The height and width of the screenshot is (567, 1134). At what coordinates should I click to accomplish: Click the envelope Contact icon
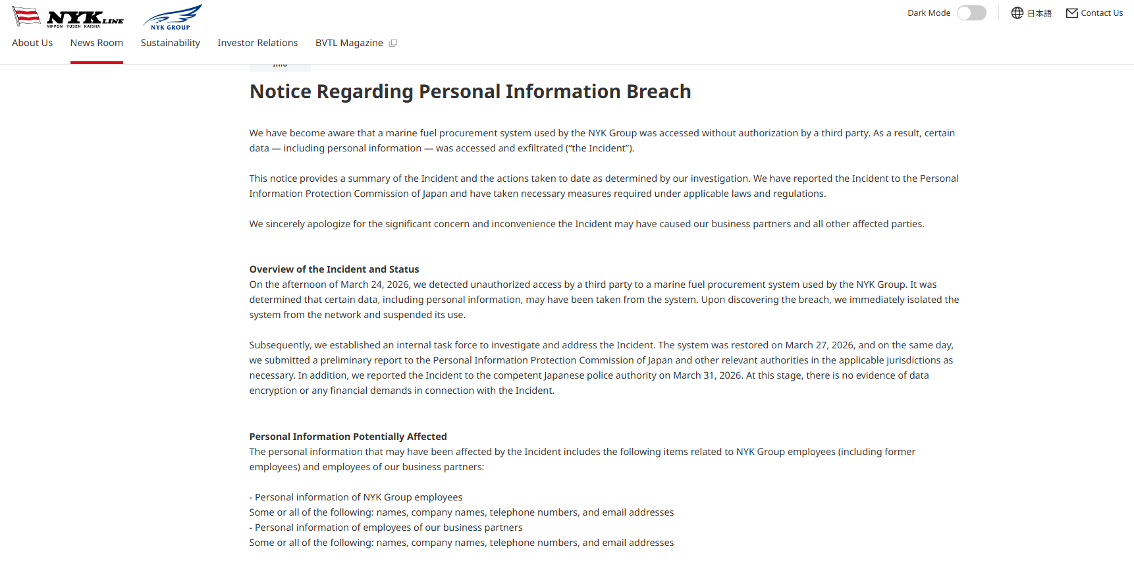1072,13
